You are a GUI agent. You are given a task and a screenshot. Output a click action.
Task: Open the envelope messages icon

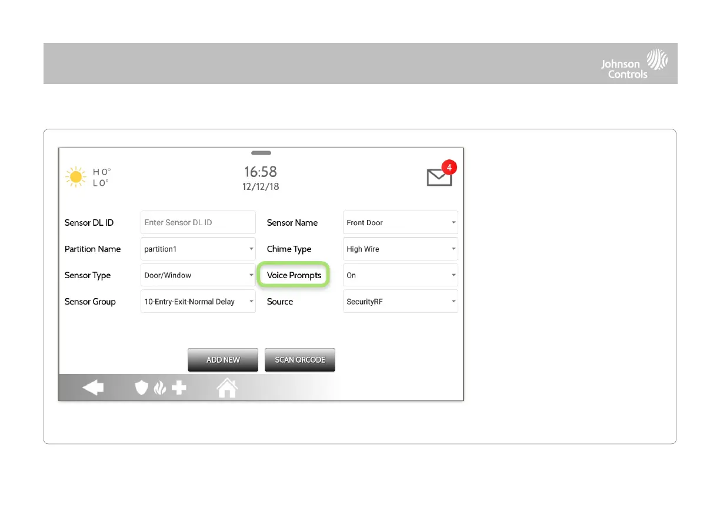(439, 177)
